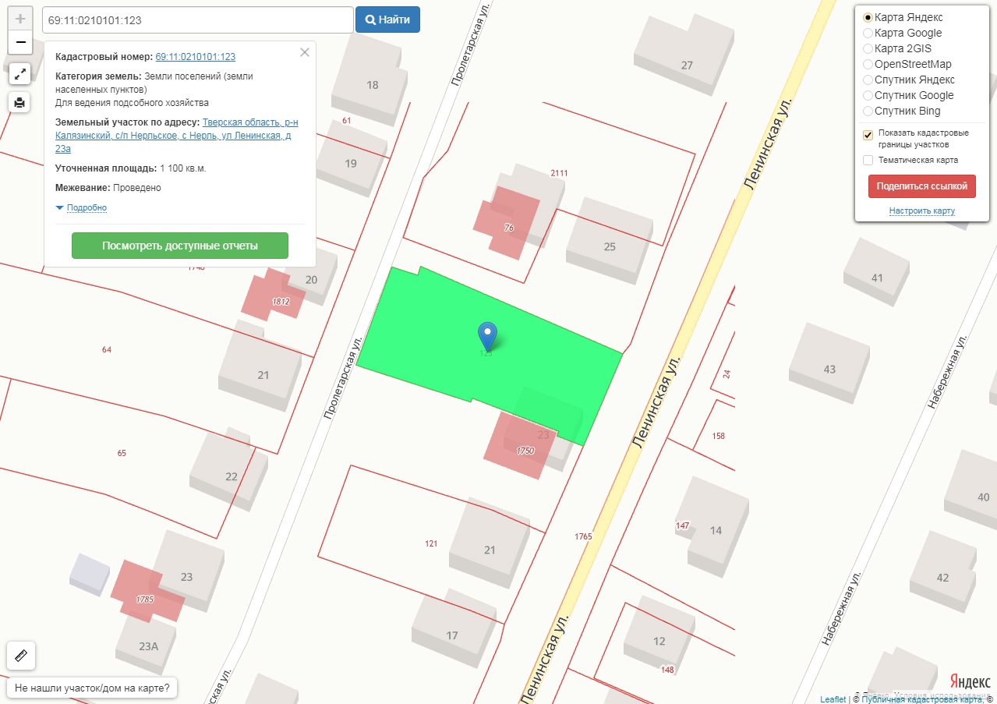This screenshot has width=997, height=704.
Task: Open the ruler measurement tool
Action: click(21, 656)
